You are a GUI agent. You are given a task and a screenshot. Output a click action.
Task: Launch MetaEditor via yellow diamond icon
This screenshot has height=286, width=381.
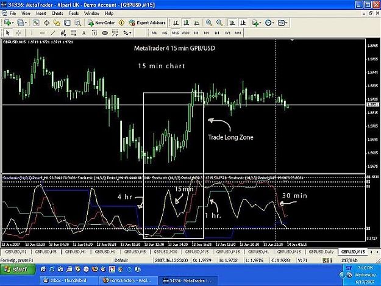[121, 23]
